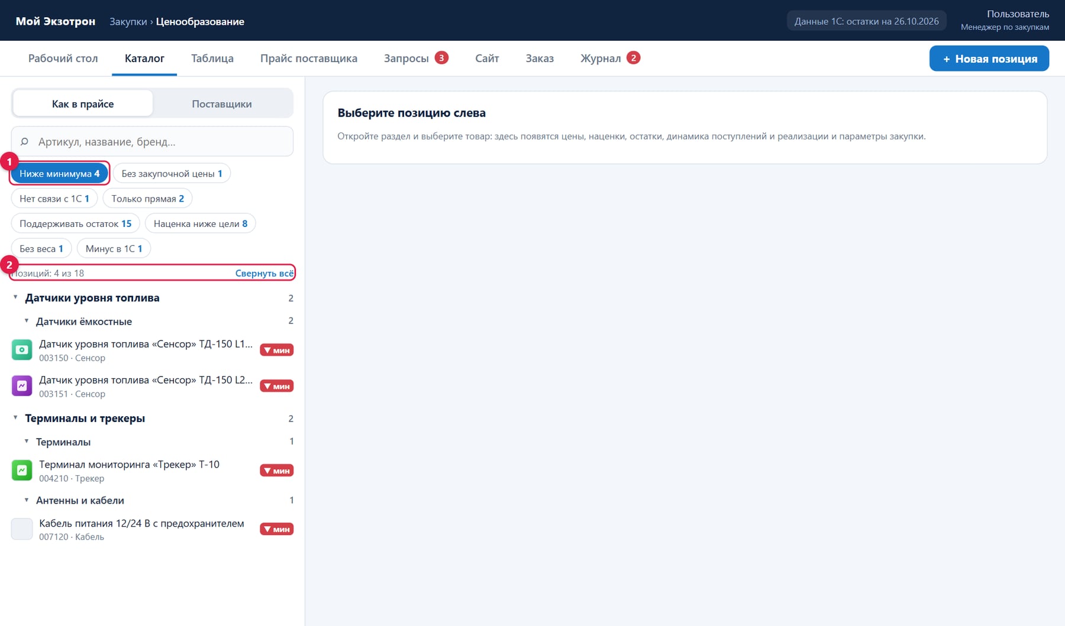Enable Только прямая filter

[x=147, y=199]
